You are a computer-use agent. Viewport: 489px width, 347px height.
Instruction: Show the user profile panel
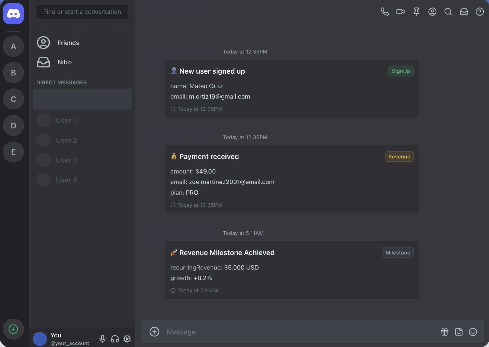(432, 12)
